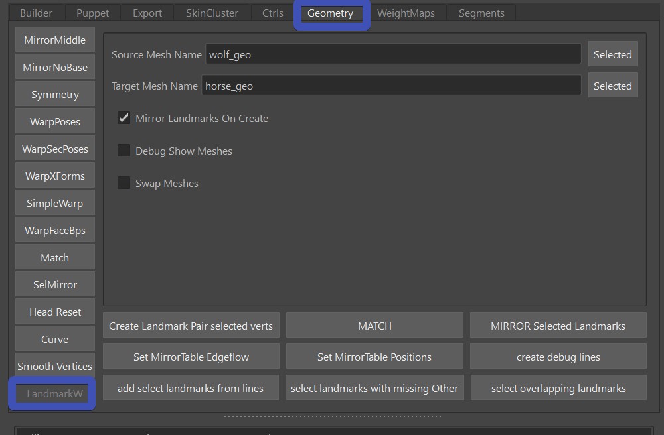Screen dimensions: 664x435
Task: Select Smooth Vertices in the sidebar
Action: click(55, 366)
